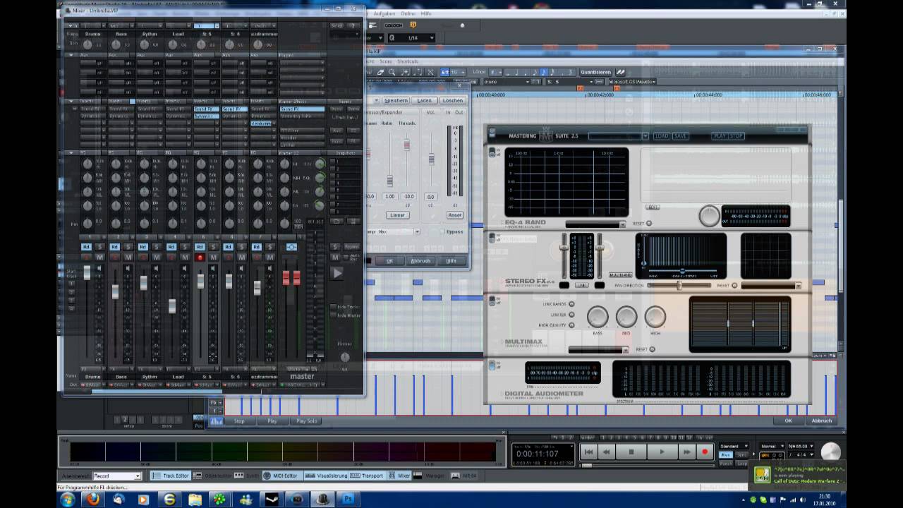Collapse the Aux section triangle in mixer
Screen dimensions: 903x508
71,54
